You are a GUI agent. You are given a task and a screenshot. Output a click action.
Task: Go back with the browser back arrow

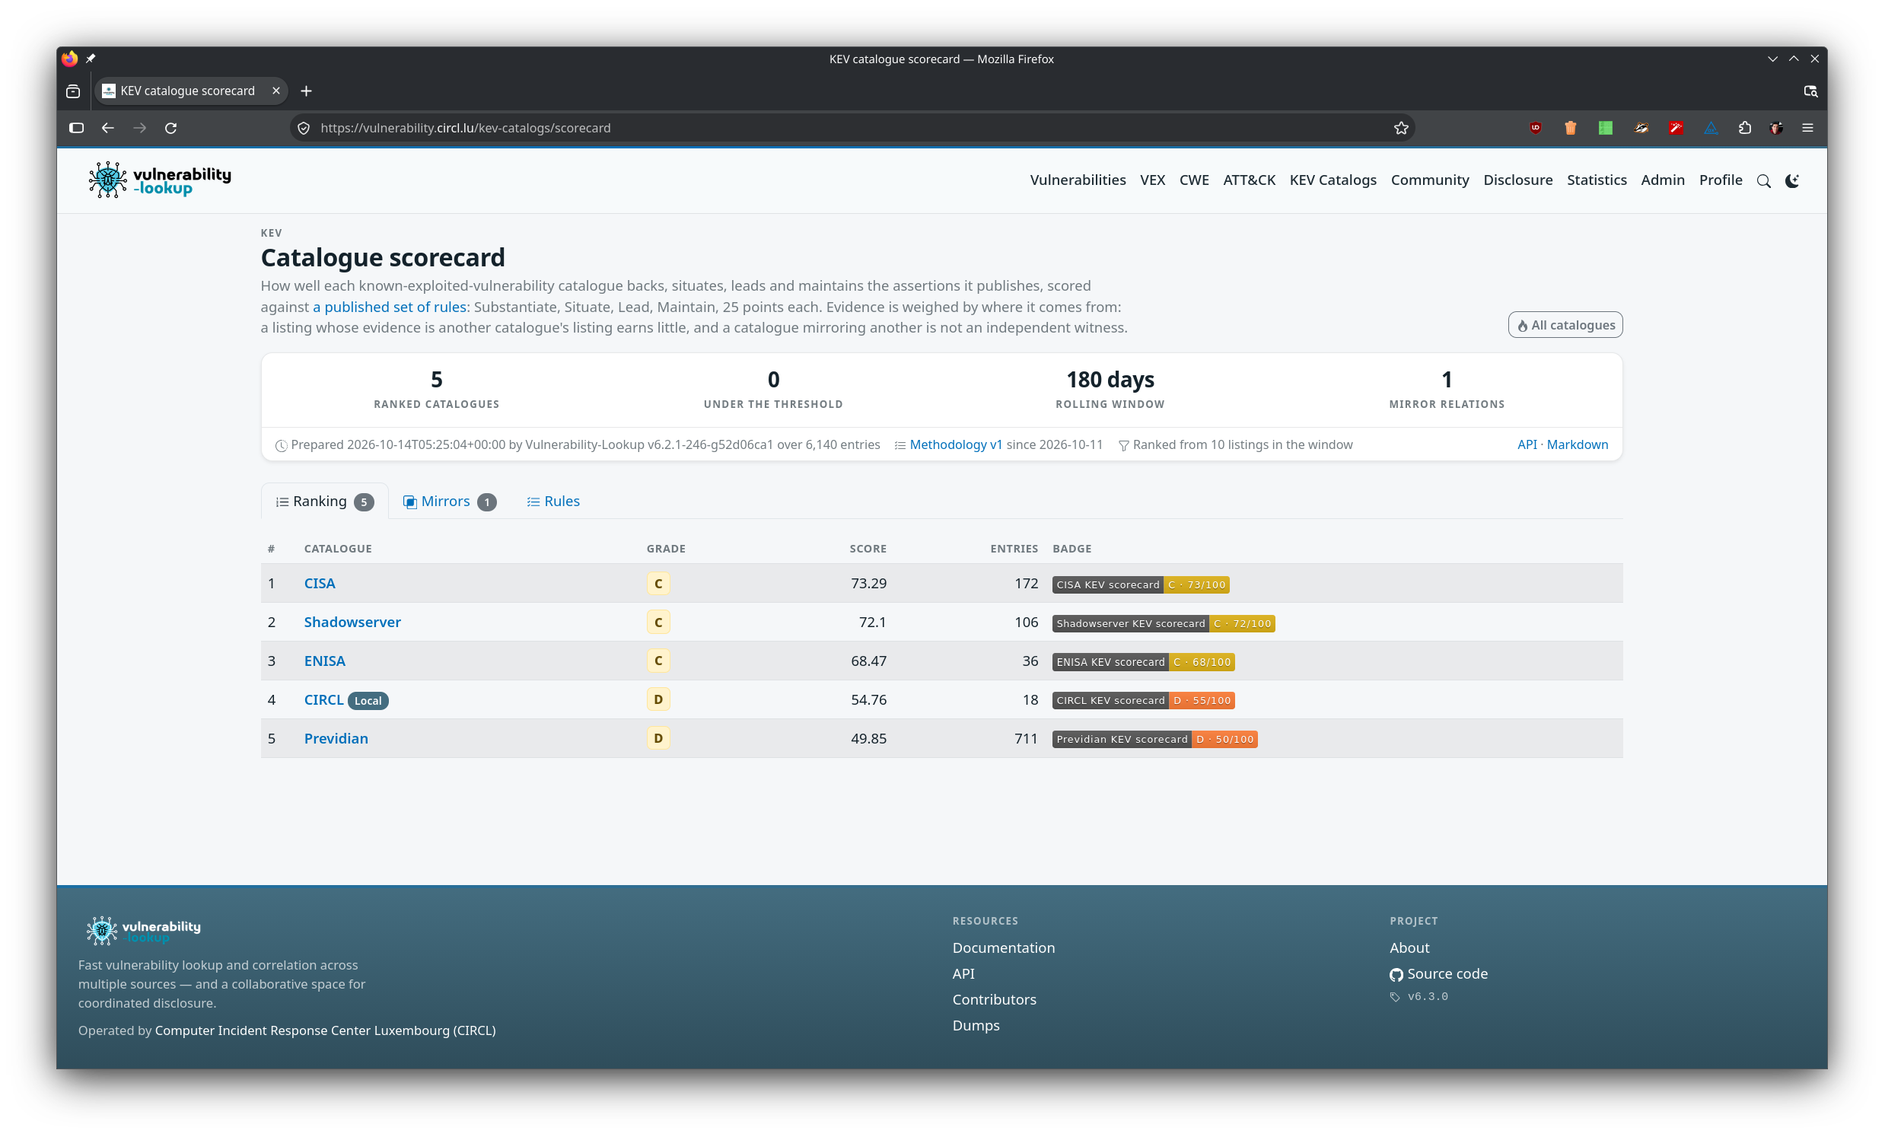[108, 128]
